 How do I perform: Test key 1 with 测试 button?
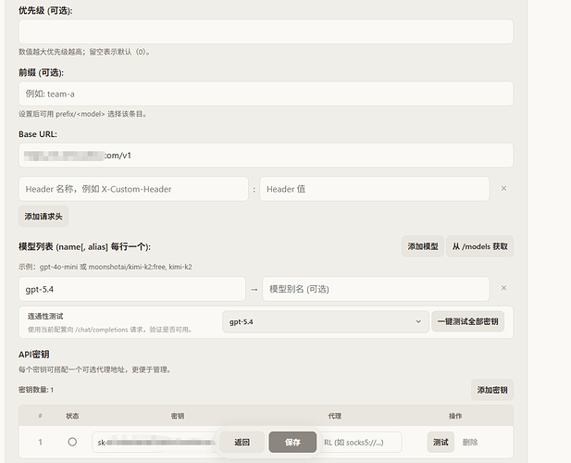(441, 443)
